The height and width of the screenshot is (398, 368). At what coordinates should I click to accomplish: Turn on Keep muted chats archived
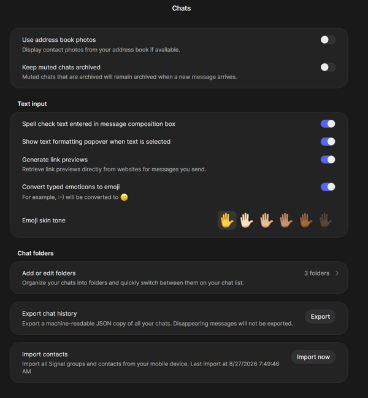pyautogui.click(x=328, y=68)
